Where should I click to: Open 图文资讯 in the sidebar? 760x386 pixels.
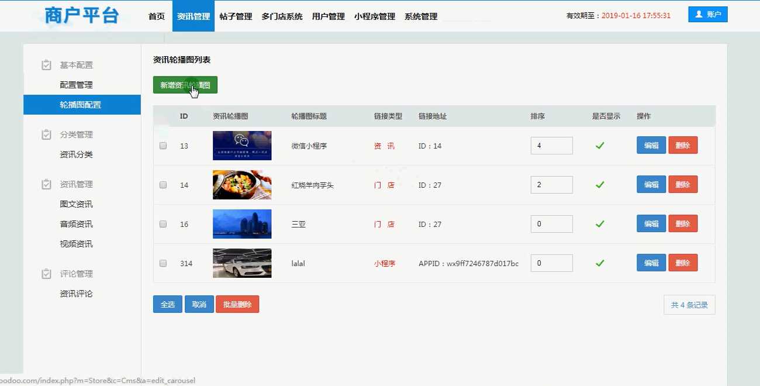coord(76,204)
